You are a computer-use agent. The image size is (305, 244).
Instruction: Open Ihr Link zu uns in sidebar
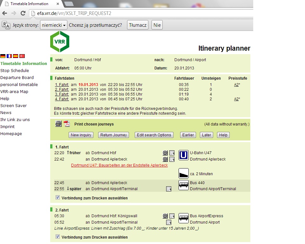[x=15, y=119]
